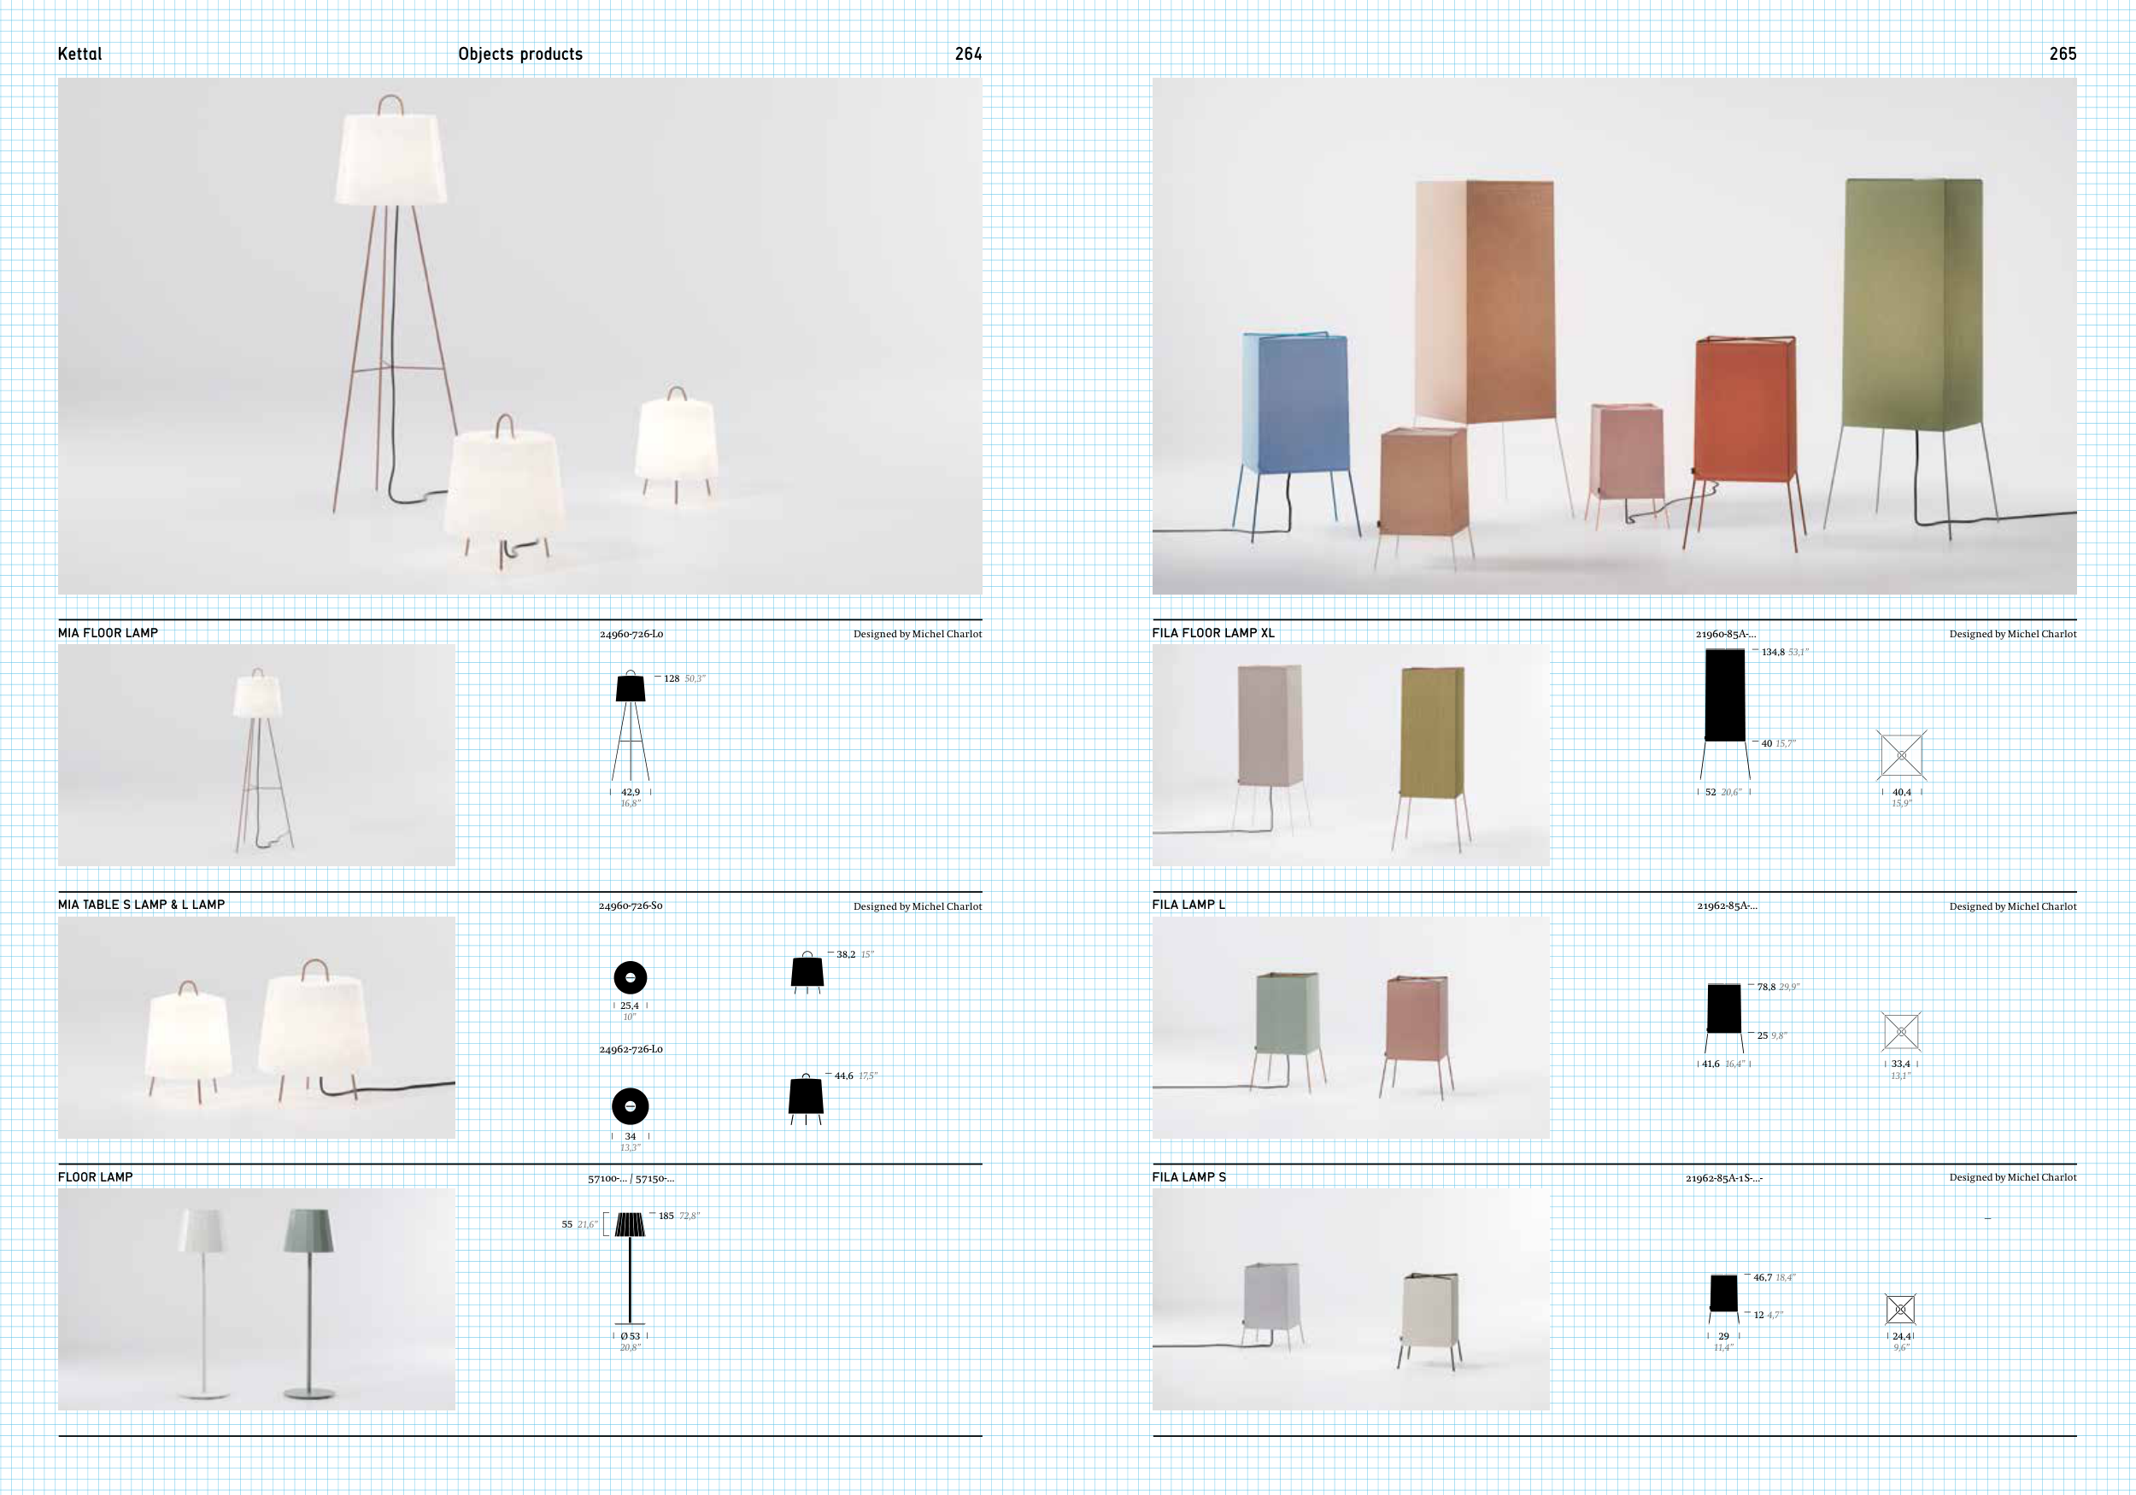
Task: Click product code 24960-726-Lo
Action: click(631, 635)
